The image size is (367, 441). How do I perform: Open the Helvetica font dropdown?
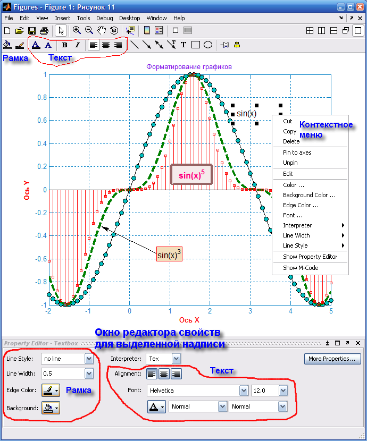click(244, 391)
